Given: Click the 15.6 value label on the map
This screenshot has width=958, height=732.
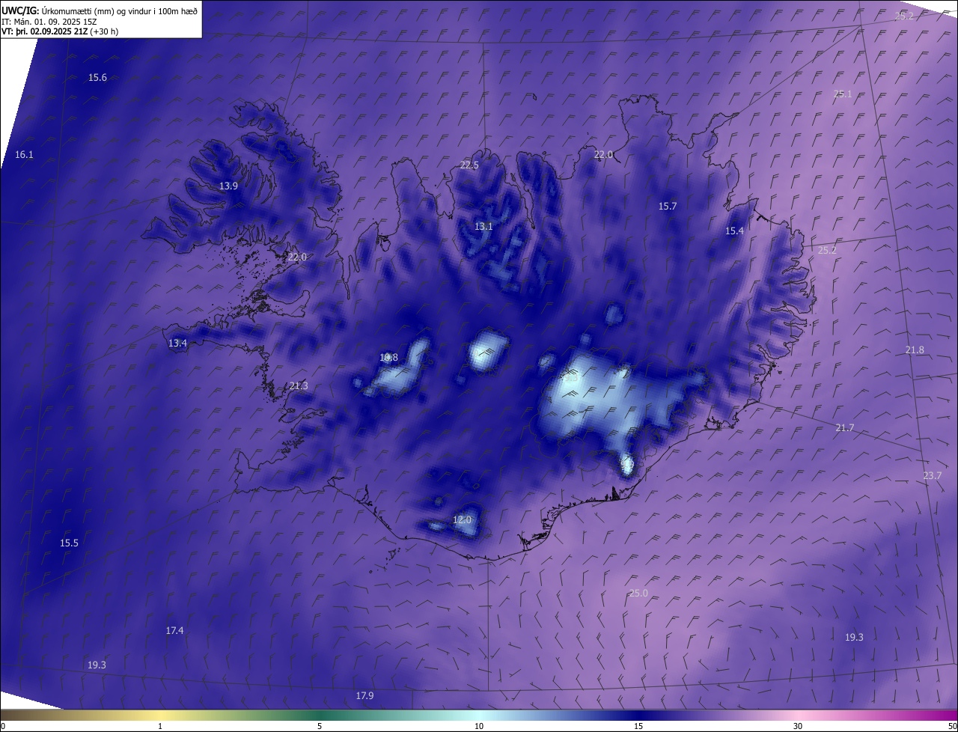Looking at the screenshot, I should pos(97,78).
